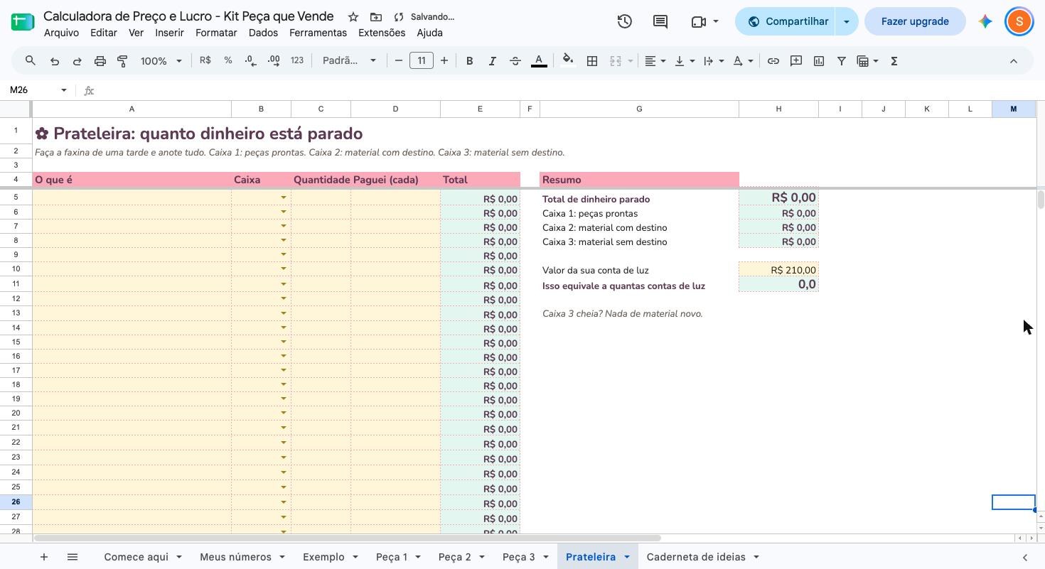This screenshot has width=1045, height=569.
Task: Open the Formatar menu
Action: click(x=216, y=33)
